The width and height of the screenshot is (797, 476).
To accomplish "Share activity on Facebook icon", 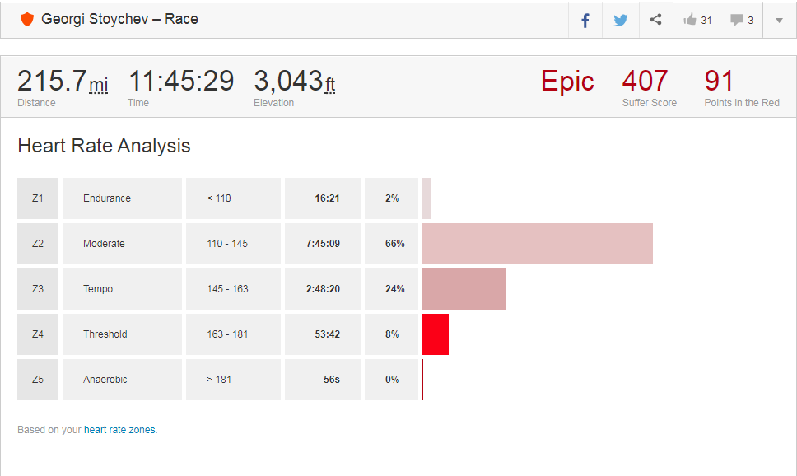I will pos(585,20).
